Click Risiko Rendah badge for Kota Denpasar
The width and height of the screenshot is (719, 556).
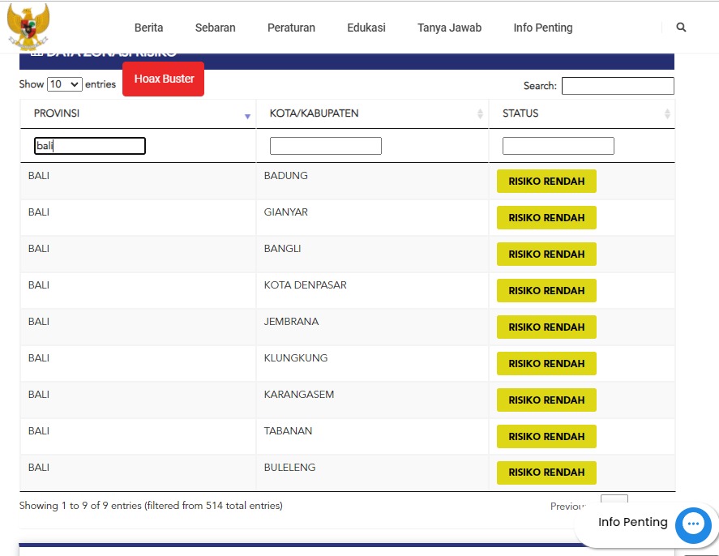click(x=546, y=291)
